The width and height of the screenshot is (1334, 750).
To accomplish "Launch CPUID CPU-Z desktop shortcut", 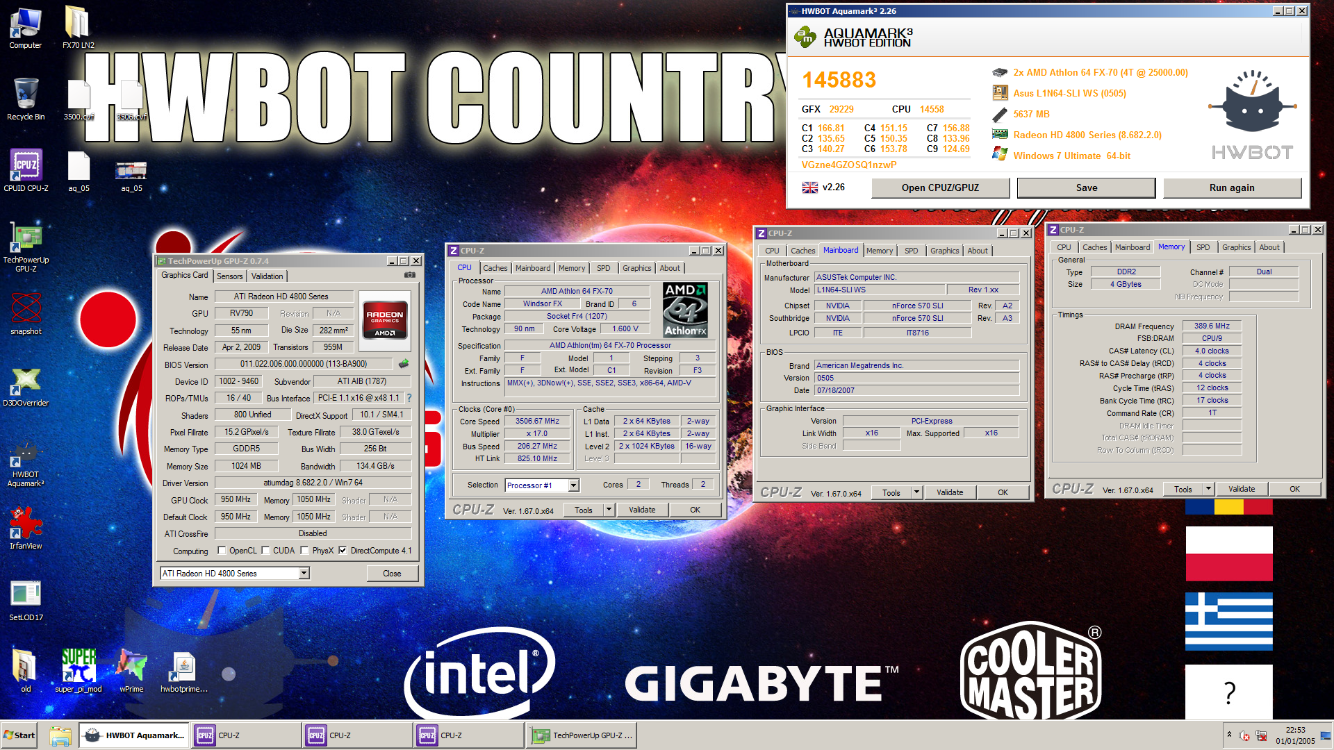I will tap(26, 171).
